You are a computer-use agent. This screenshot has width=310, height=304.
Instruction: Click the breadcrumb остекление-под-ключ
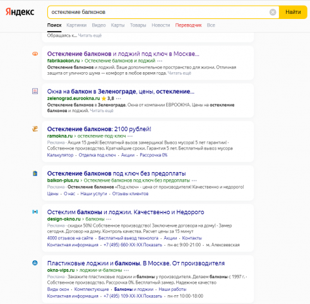[102, 136]
